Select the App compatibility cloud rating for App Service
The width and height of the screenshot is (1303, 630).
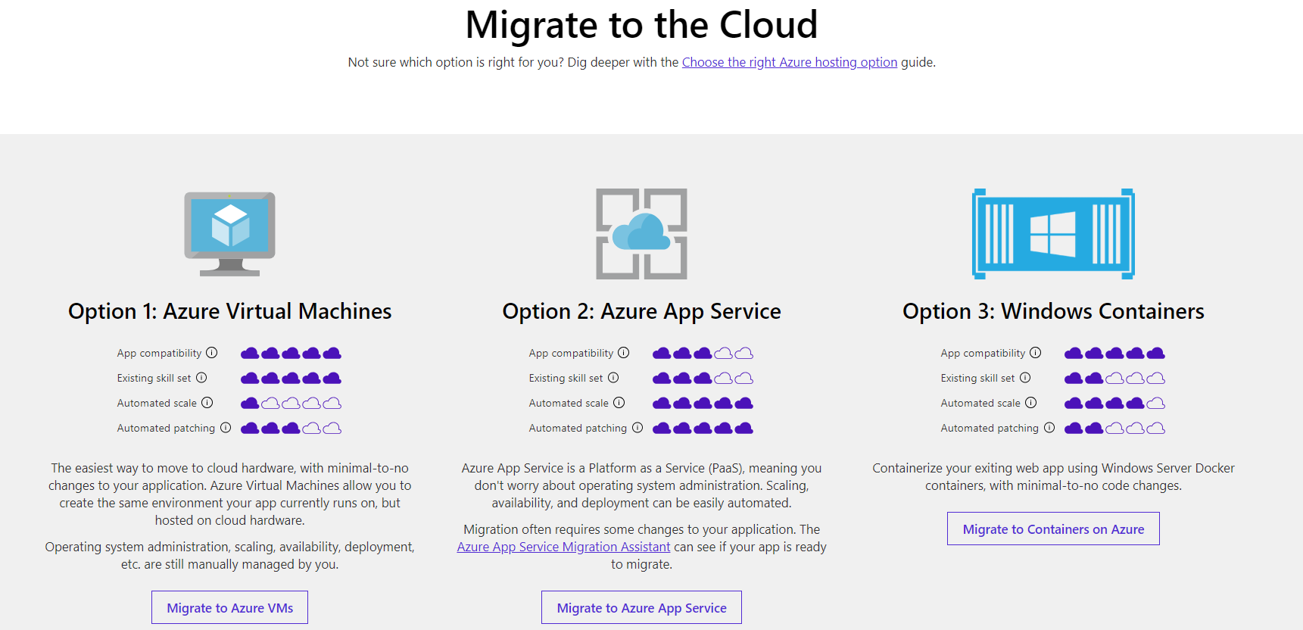(703, 354)
